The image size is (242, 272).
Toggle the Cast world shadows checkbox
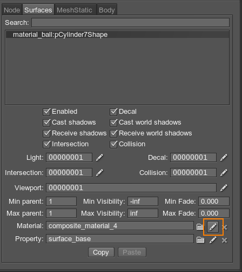pos(113,122)
